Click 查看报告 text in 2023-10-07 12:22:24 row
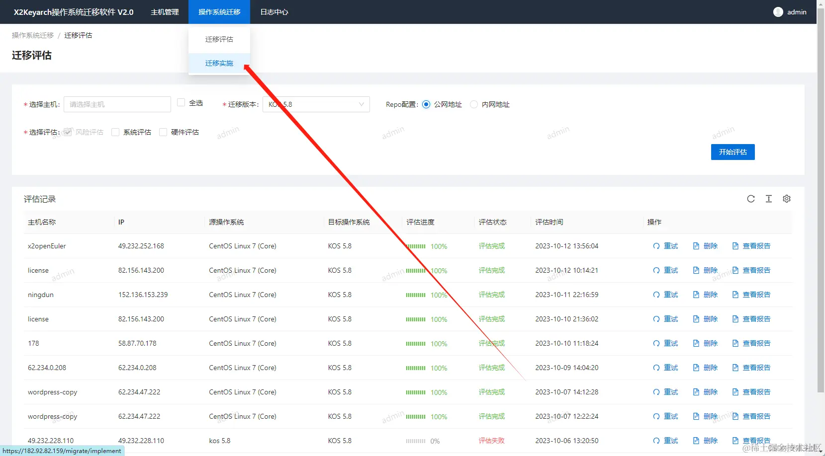This screenshot has width=825, height=456. (756, 416)
